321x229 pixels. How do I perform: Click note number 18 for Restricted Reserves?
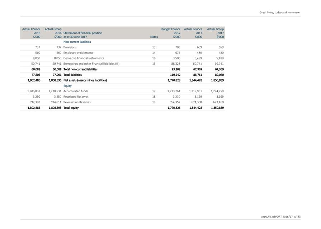click(154, 97)
